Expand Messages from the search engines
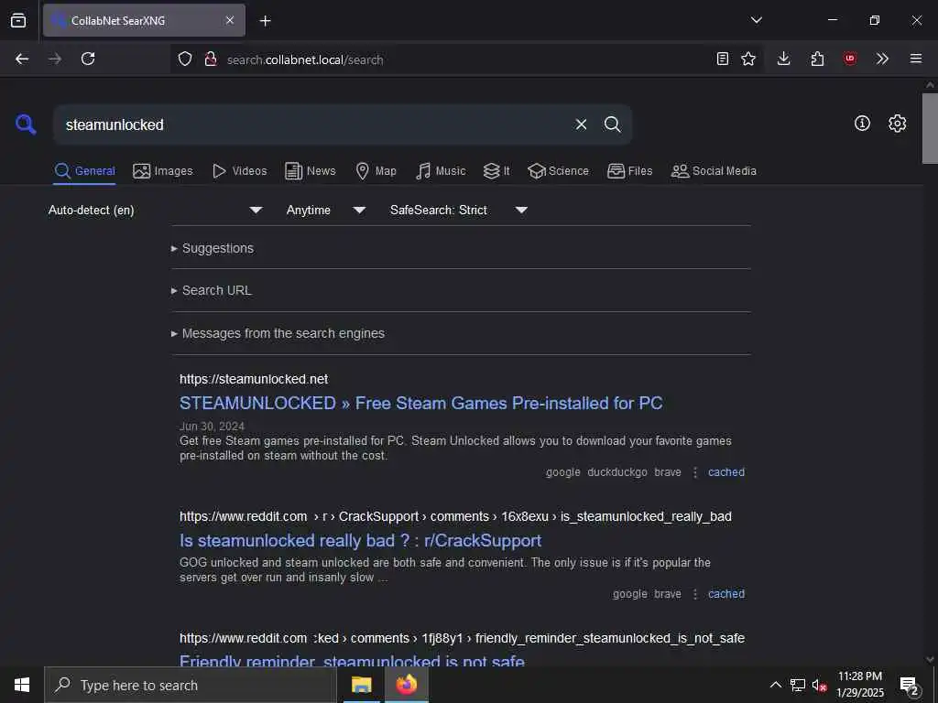Image resolution: width=938 pixels, height=703 pixels. (278, 333)
